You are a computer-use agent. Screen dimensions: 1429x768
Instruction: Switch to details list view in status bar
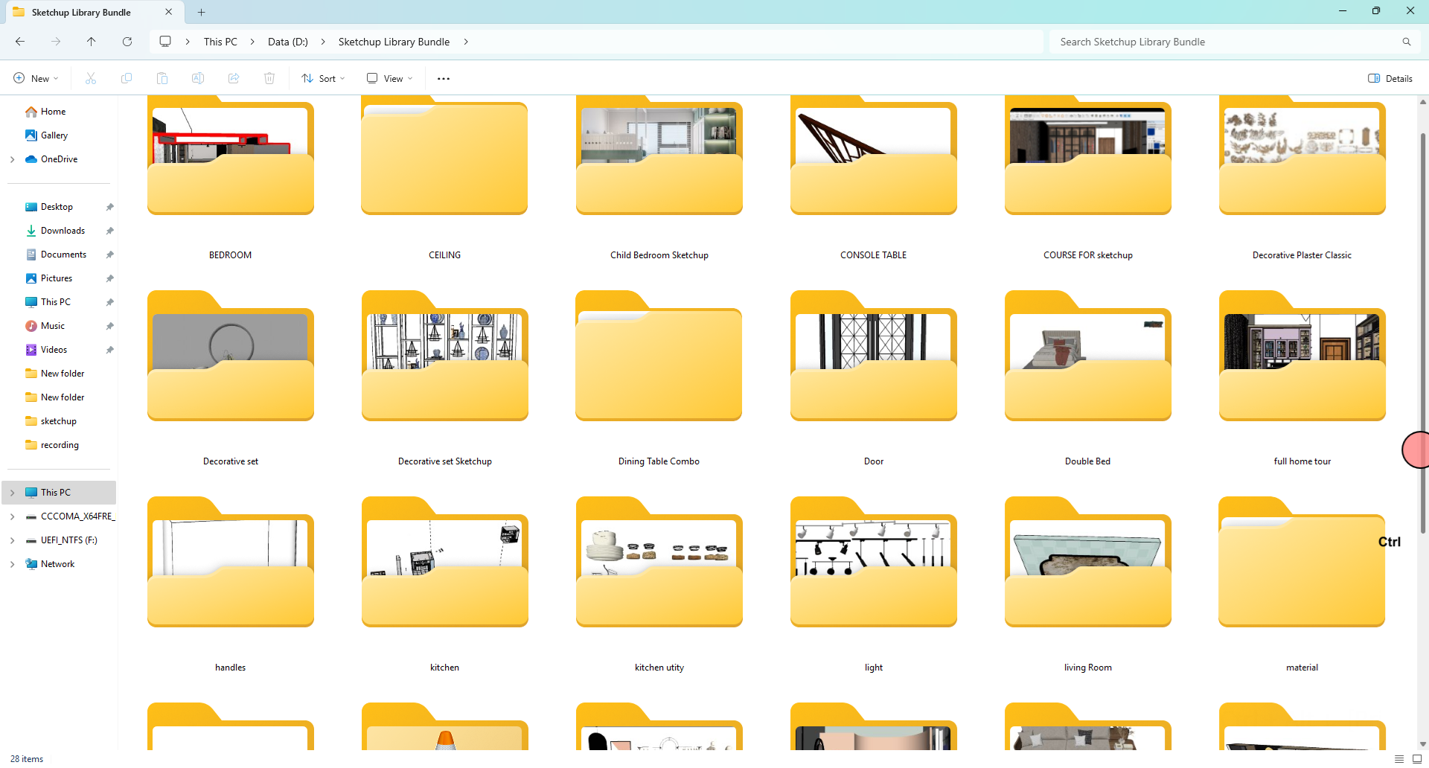click(x=1399, y=758)
